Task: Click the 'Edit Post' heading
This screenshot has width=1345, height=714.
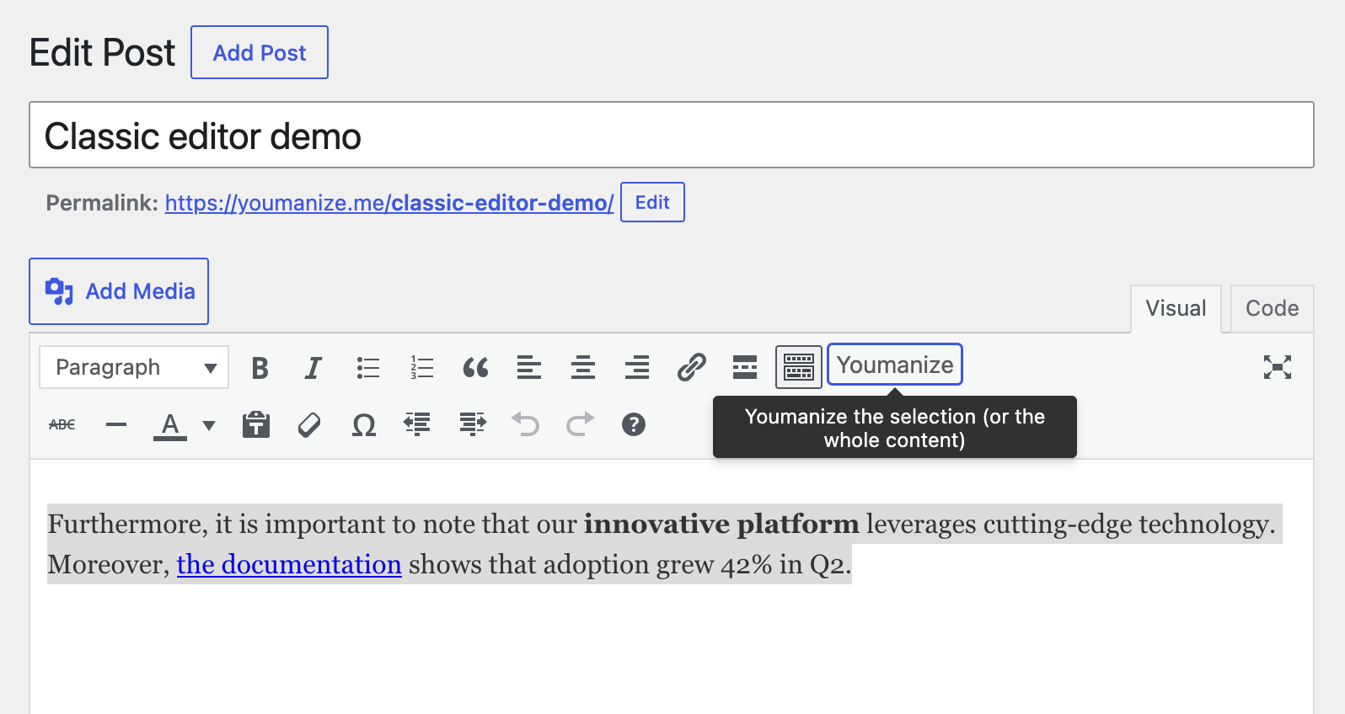Action: 102,52
